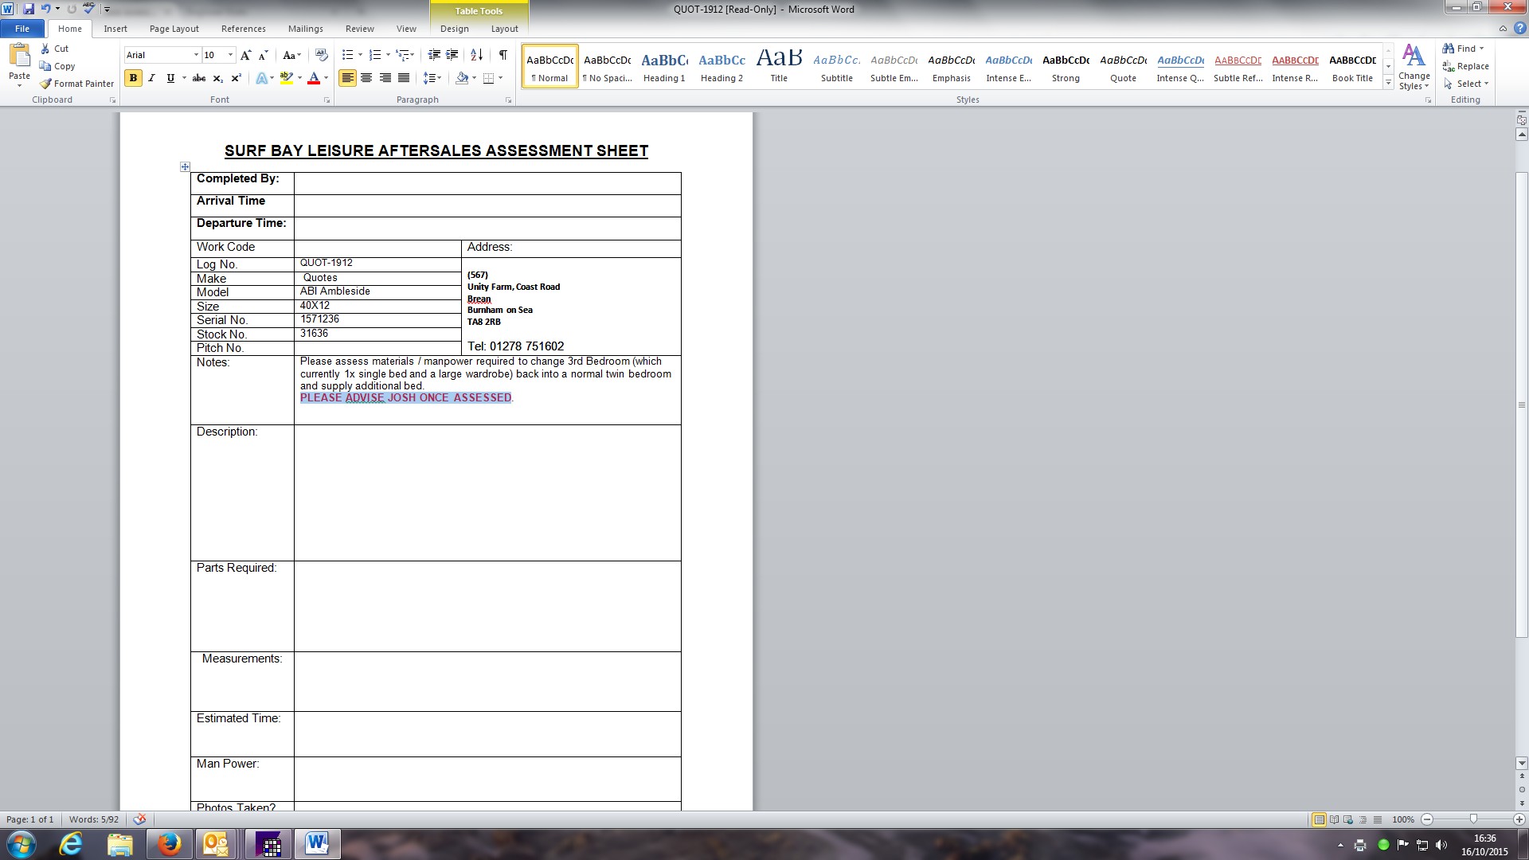This screenshot has width=1529, height=860.
Task: Justify the paragraph text
Action: (404, 78)
